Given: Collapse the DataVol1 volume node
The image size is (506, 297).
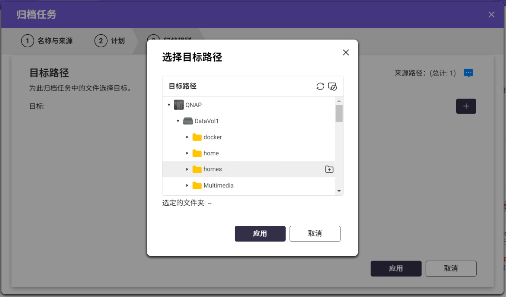Looking at the screenshot, I should (178, 121).
